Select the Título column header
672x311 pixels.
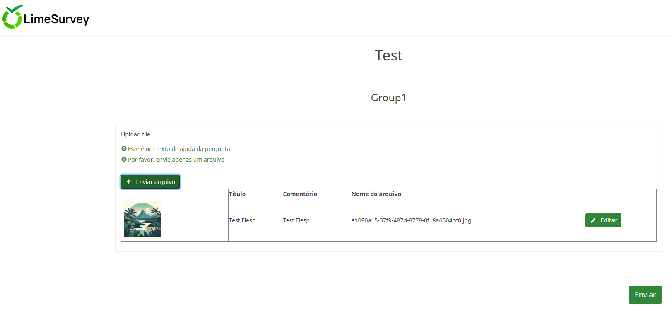237,194
